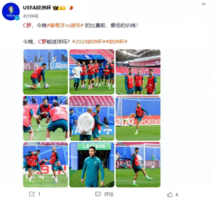View photo under the LEIPZIG tunnel sign
211x201 pixels.
tap(92, 165)
